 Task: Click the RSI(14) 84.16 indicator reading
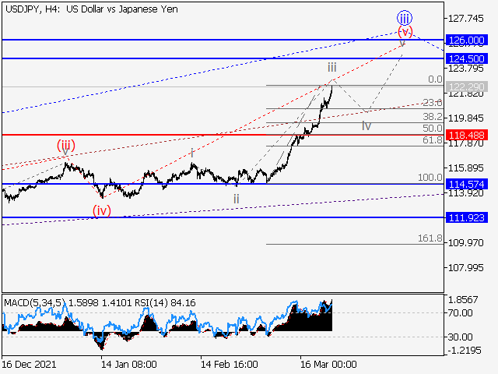click(165, 303)
